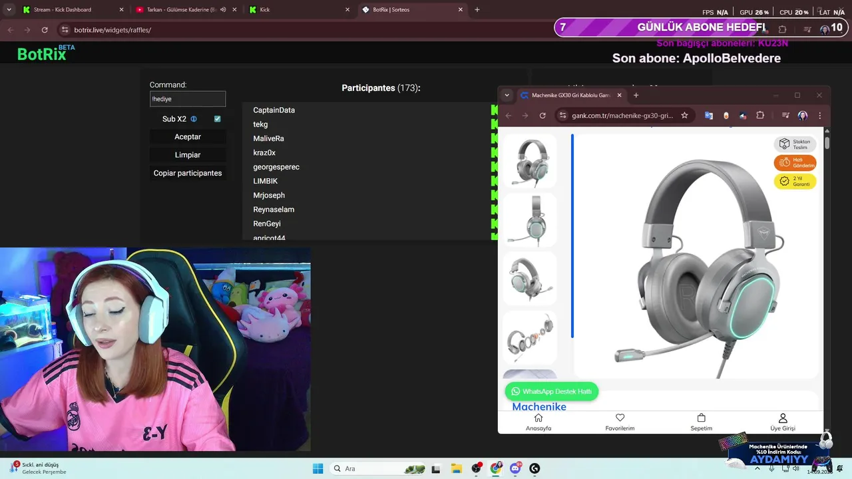Click participant MaliveRa

coord(268,138)
